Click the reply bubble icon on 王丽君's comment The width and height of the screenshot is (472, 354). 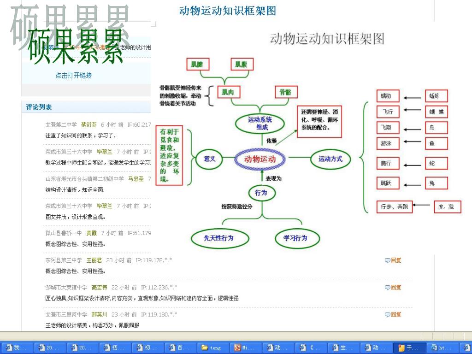pos(387,260)
